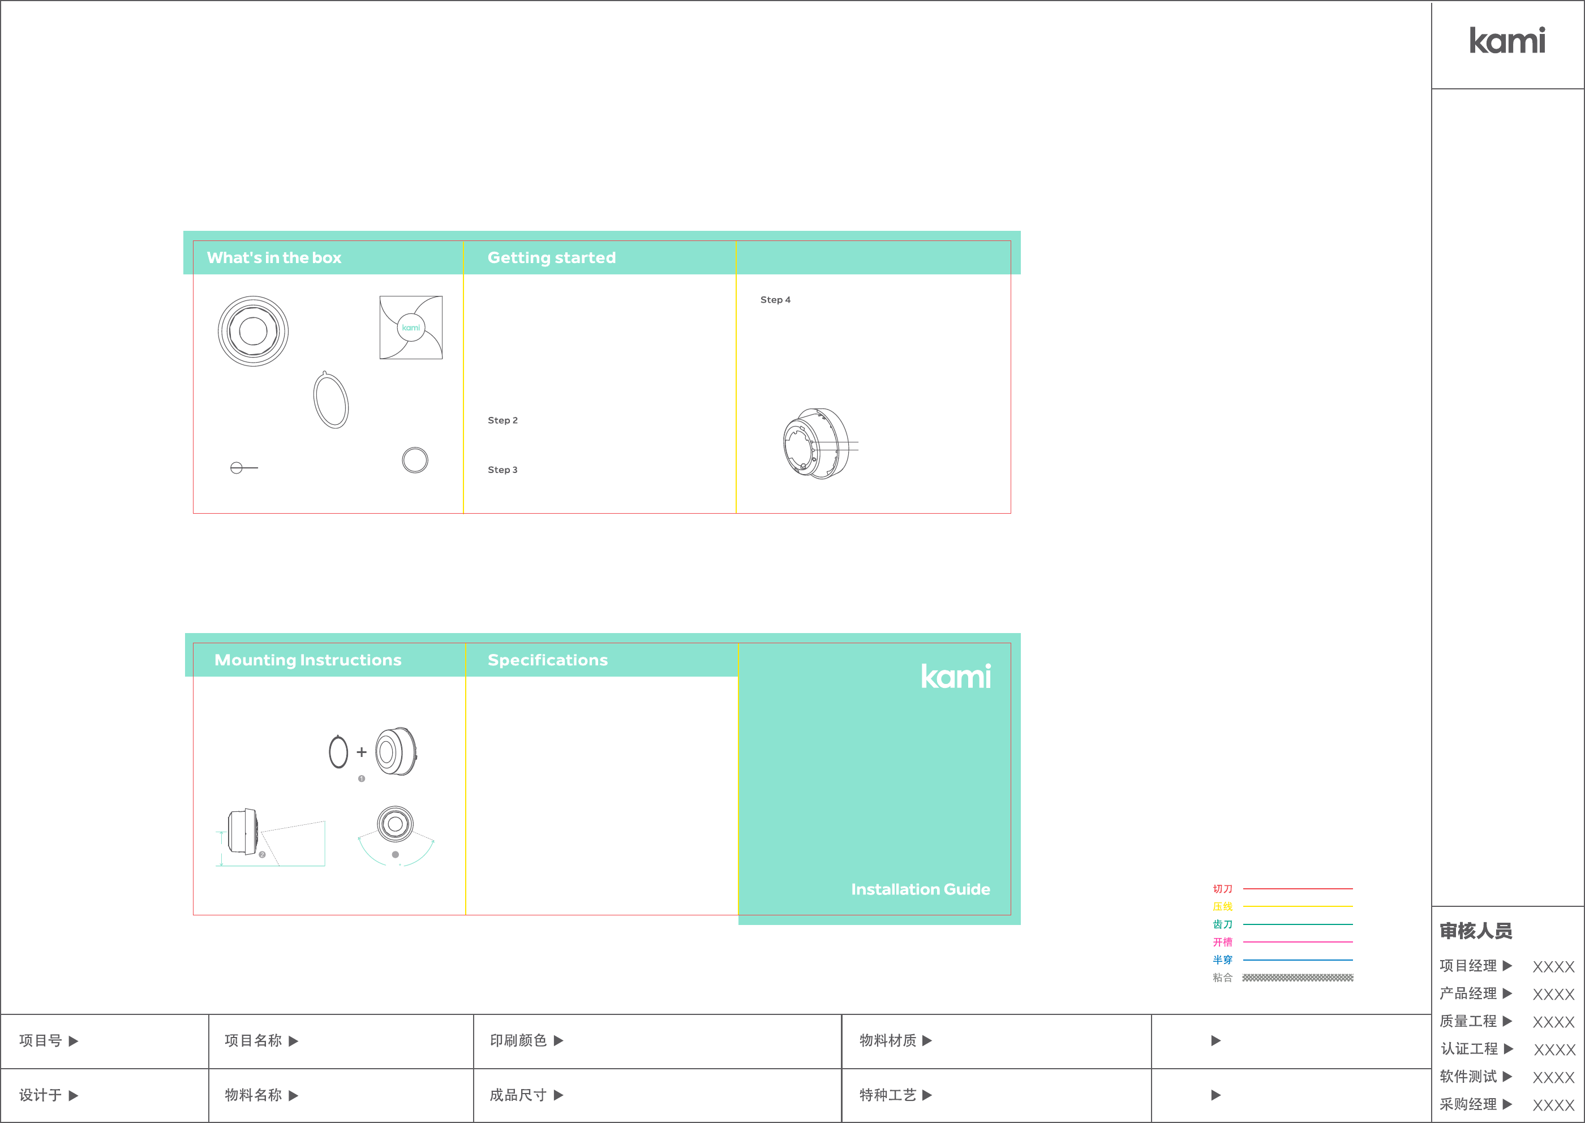Screen dimensions: 1585x1123
Task: Select the camera viewing-angle arc diagram
Action: 396,836
